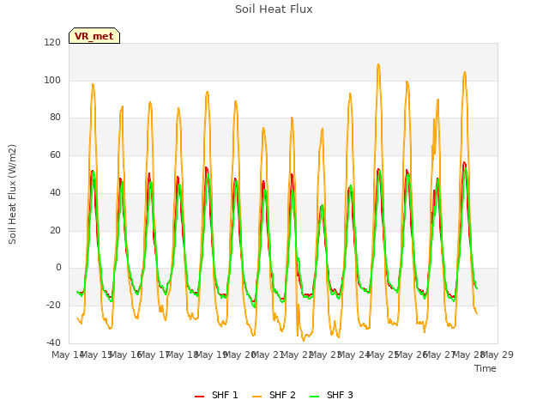Select the Soil Heat Flux chart title
The image size is (549, 412).
tap(274, 9)
